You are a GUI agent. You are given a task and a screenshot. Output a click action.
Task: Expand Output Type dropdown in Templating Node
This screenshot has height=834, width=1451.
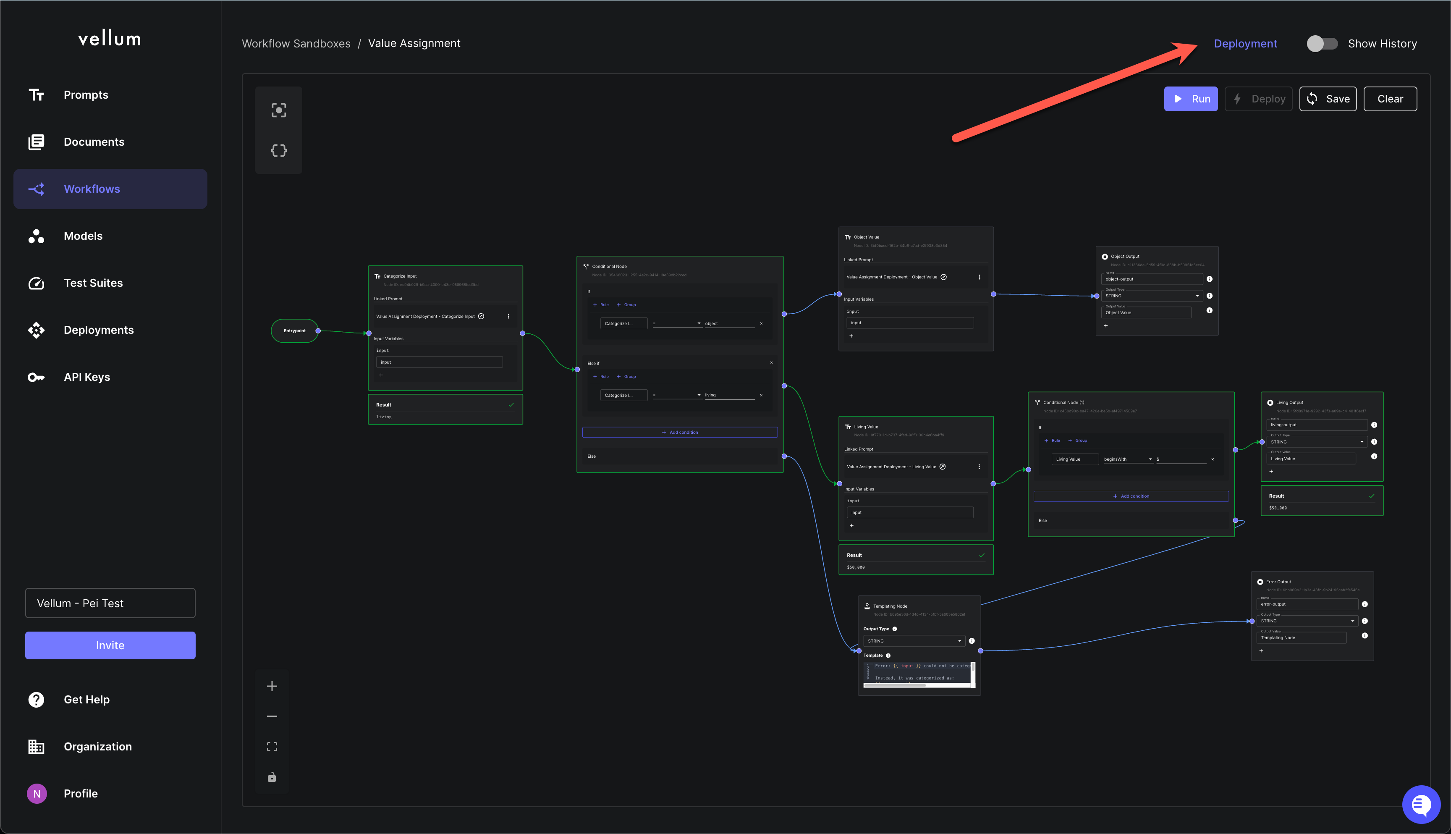pyautogui.click(x=914, y=641)
